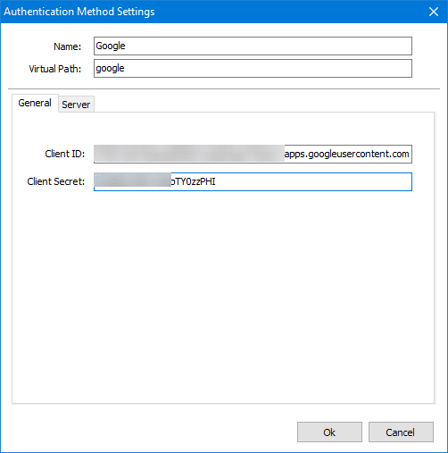The image size is (448, 453).
Task: Click the Client ID input field
Action: click(x=253, y=154)
